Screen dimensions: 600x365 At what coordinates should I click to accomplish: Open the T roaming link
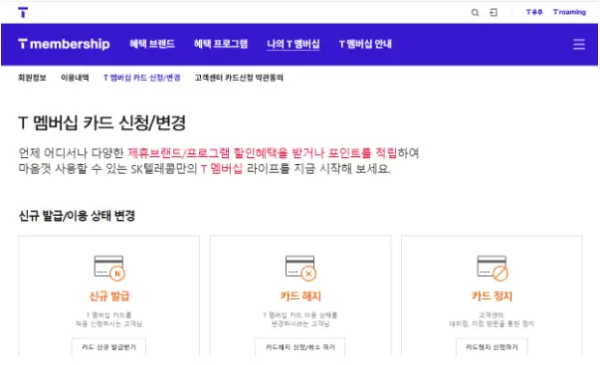pyautogui.click(x=569, y=12)
